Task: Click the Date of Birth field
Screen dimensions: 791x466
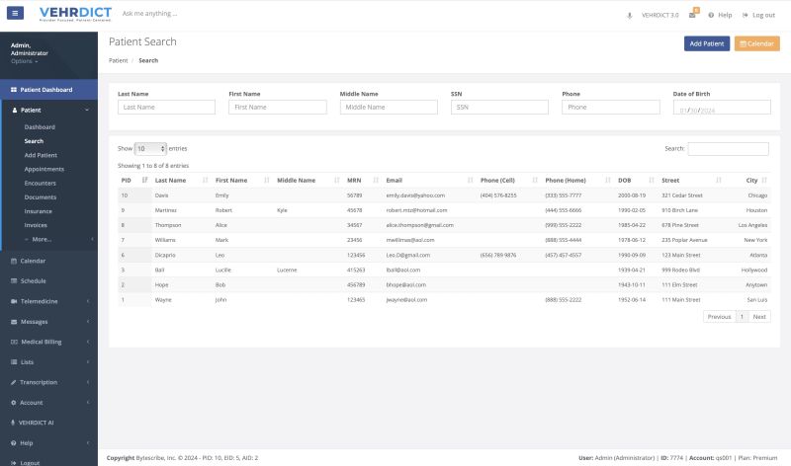Action: click(x=722, y=107)
